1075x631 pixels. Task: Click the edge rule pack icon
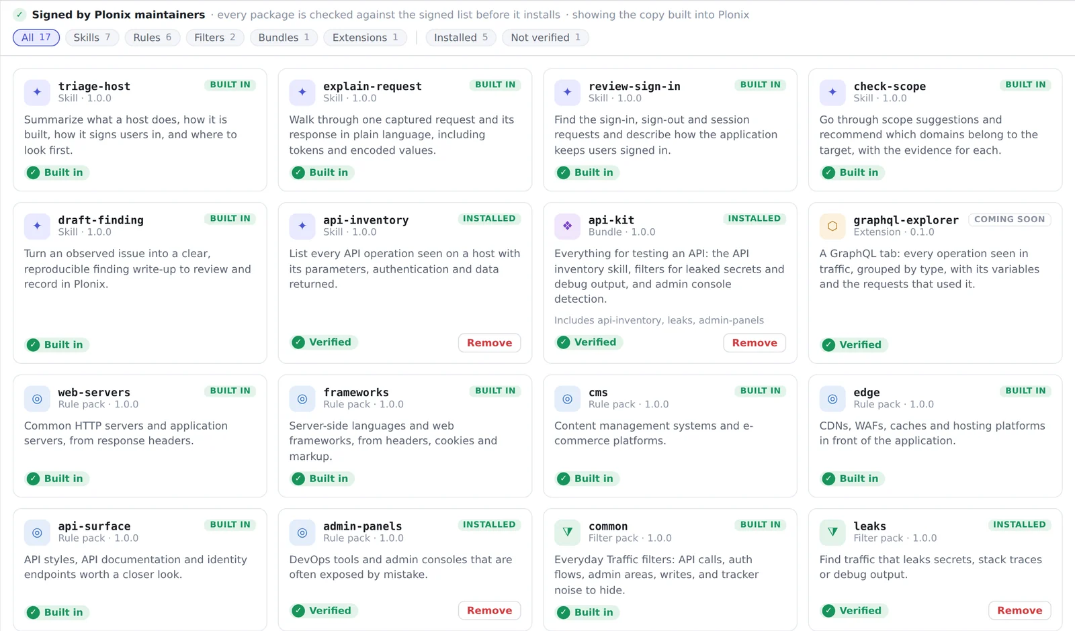(832, 399)
